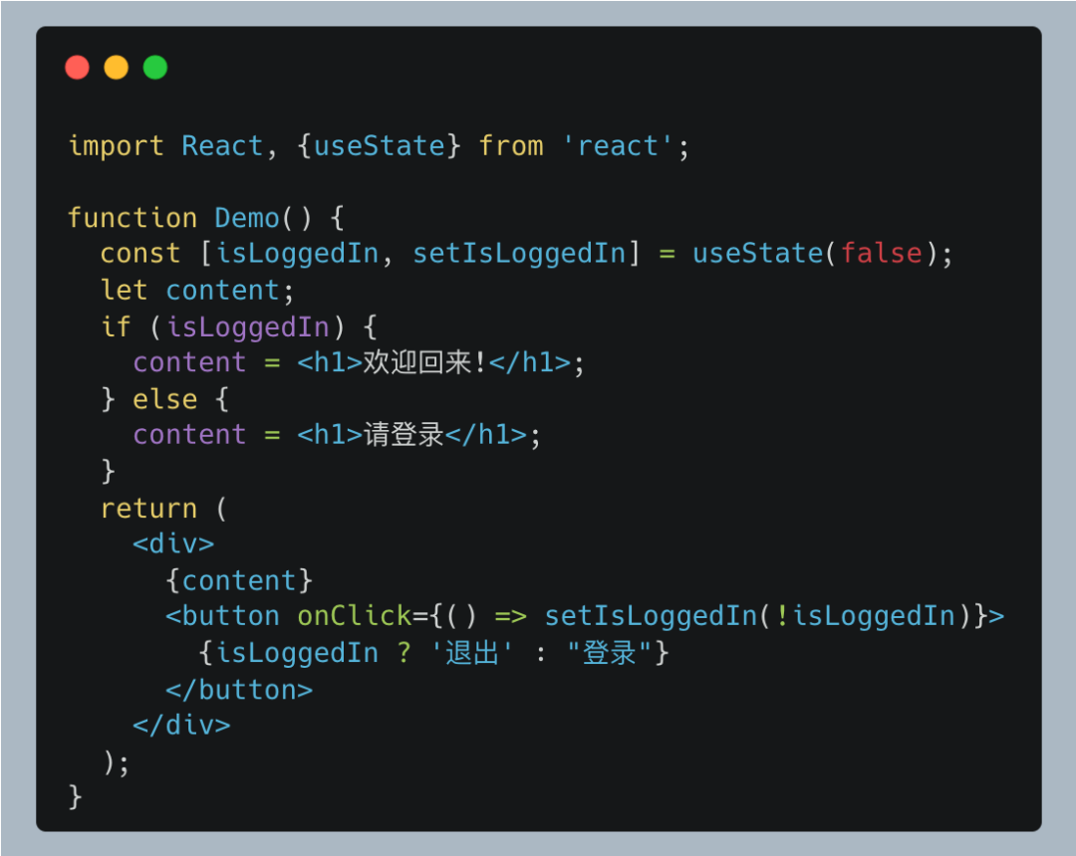Click the 'Demo' function name
1076x856 pixels.
[x=247, y=218]
